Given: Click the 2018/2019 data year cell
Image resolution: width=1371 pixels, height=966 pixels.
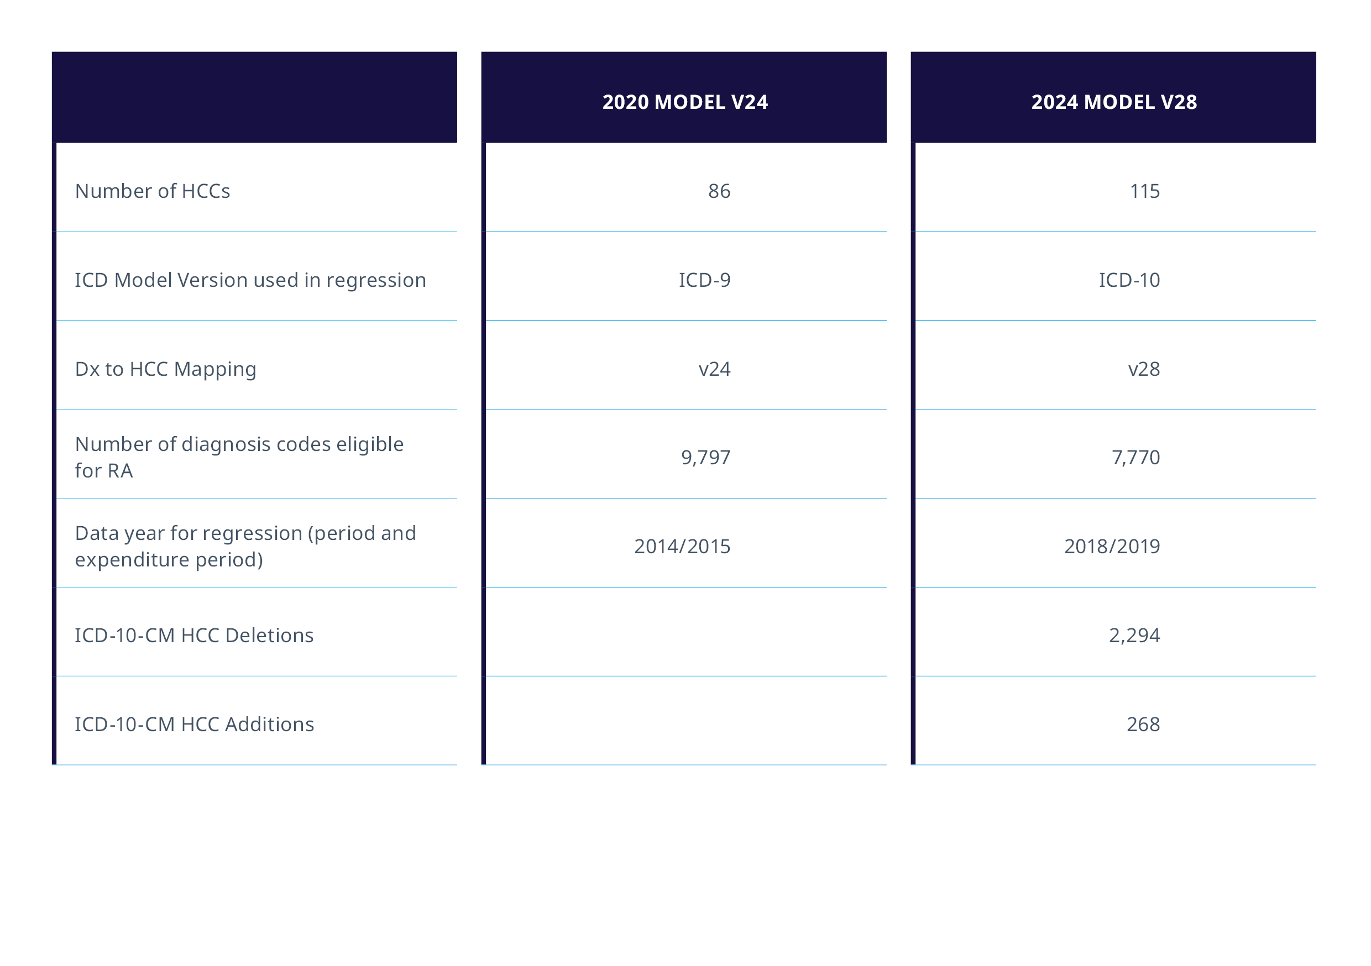Looking at the screenshot, I should (1112, 547).
